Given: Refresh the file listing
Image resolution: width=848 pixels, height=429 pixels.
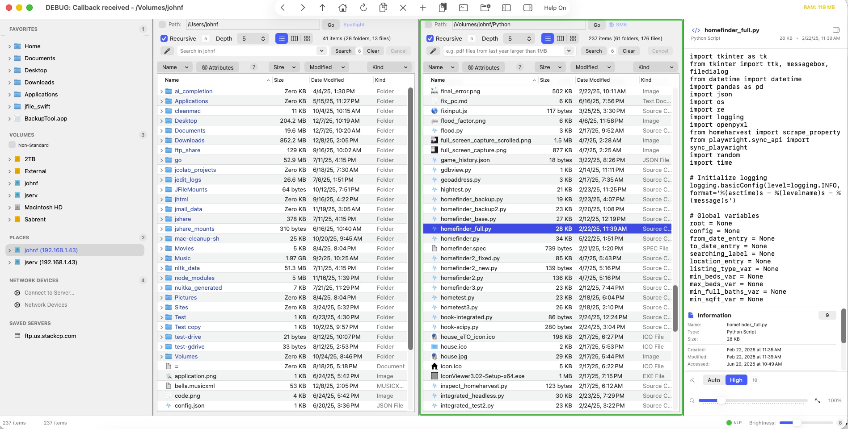Looking at the screenshot, I should pos(363,8).
